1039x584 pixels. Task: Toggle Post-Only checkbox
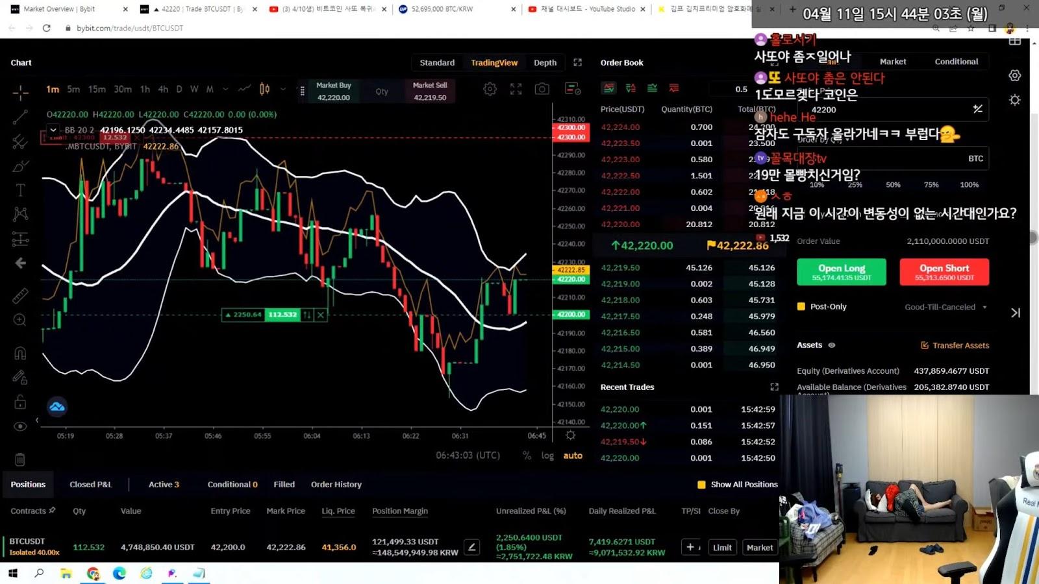801,307
